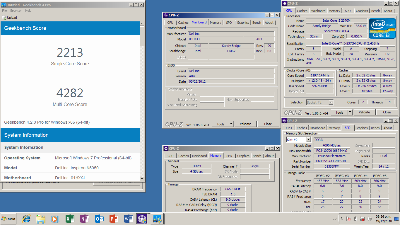Open the volume speaker tray icon
The image size is (400, 225).
tap(369, 219)
